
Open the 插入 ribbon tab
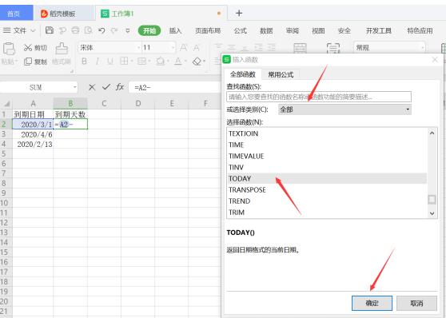pyautogui.click(x=175, y=30)
